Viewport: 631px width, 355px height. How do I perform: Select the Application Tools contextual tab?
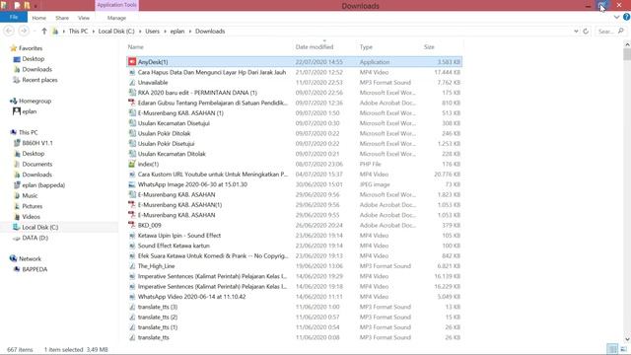(116, 5)
